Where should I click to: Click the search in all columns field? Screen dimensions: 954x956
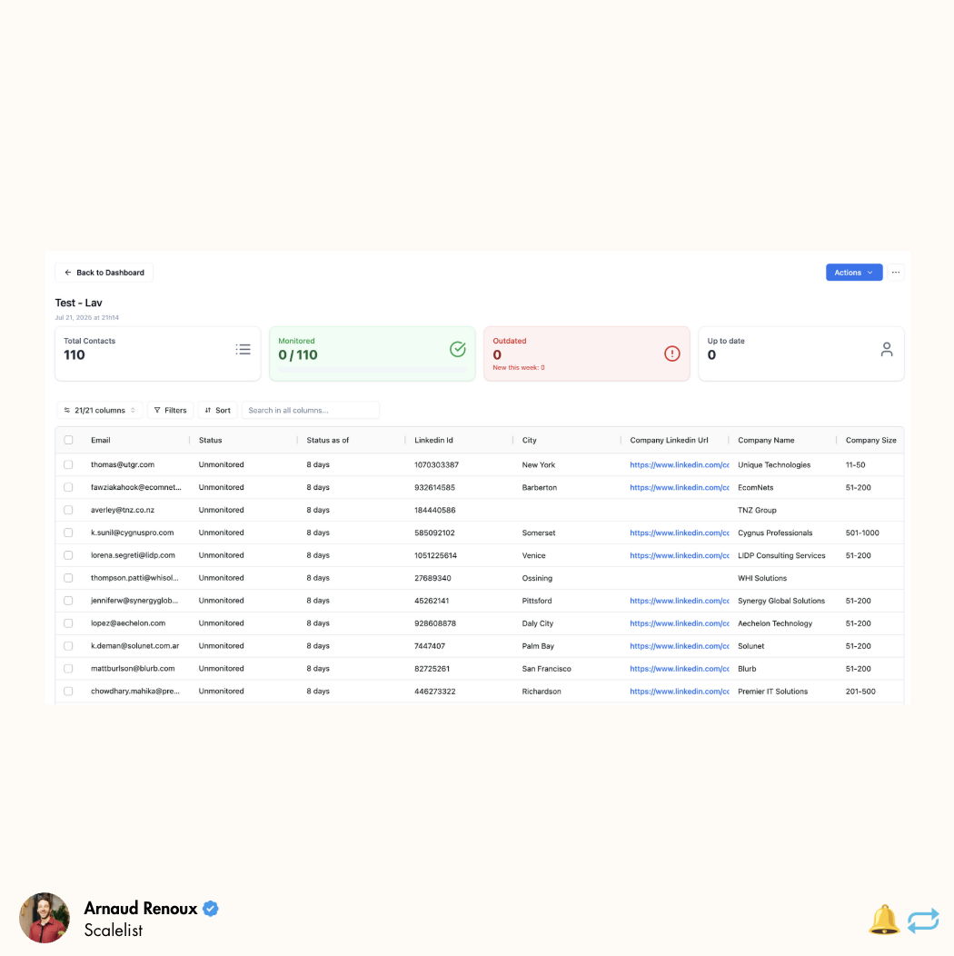[x=311, y=410]
